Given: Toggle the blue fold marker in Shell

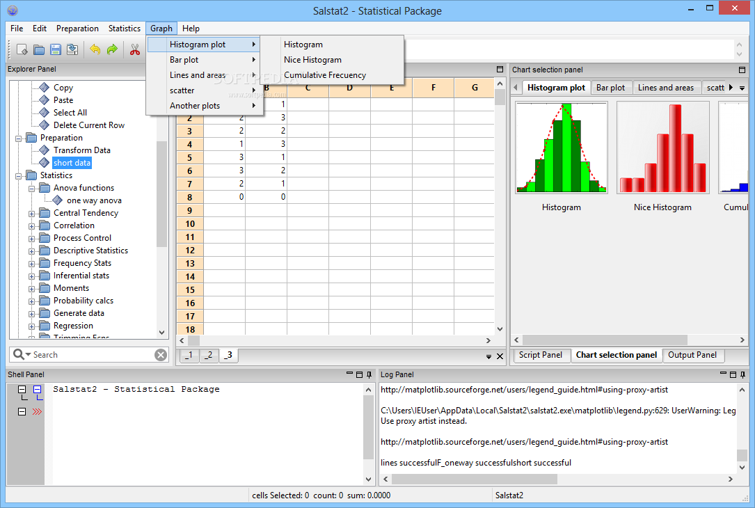Looking at the screenshot, I should pyautogui.click(x=38, y=389).
